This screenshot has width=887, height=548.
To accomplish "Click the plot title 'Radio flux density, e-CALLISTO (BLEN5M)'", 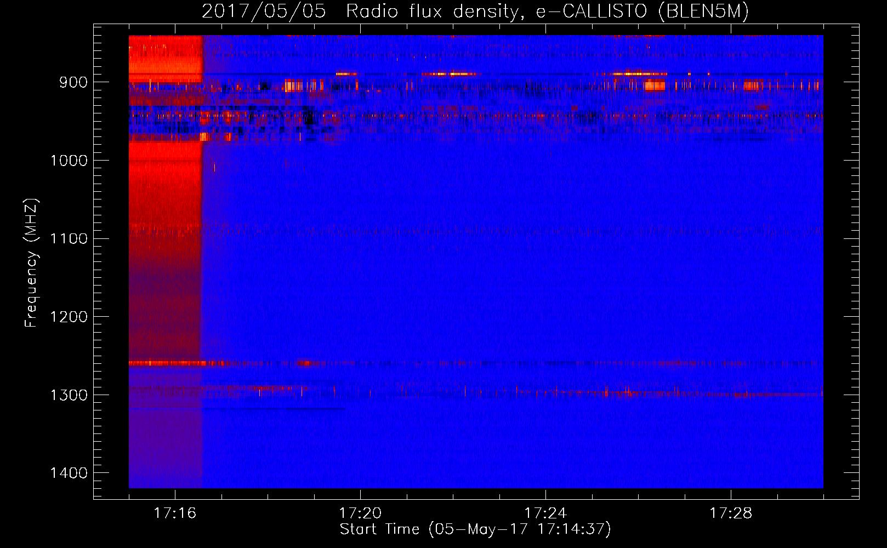I will pos(547,12).
